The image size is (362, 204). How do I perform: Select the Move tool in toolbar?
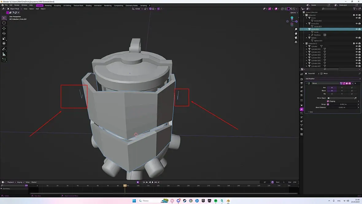pyautogui.click(x=4, y=28)
